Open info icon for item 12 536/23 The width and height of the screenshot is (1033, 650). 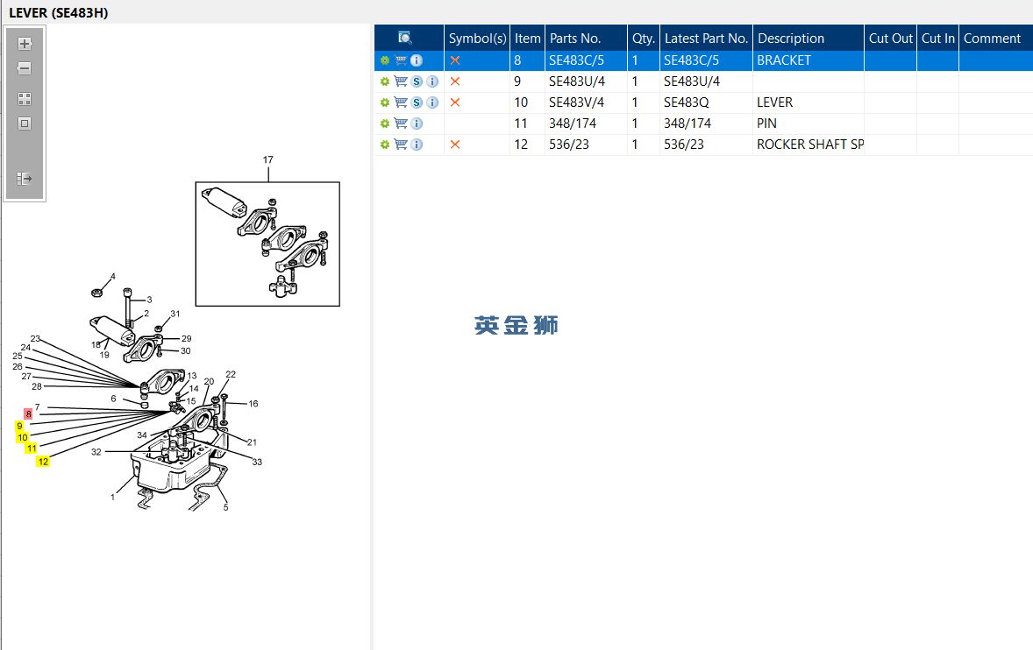[417, 145]
